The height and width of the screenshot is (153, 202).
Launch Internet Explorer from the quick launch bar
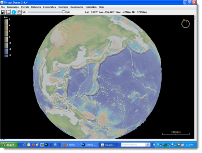click(x=24, y=145)
